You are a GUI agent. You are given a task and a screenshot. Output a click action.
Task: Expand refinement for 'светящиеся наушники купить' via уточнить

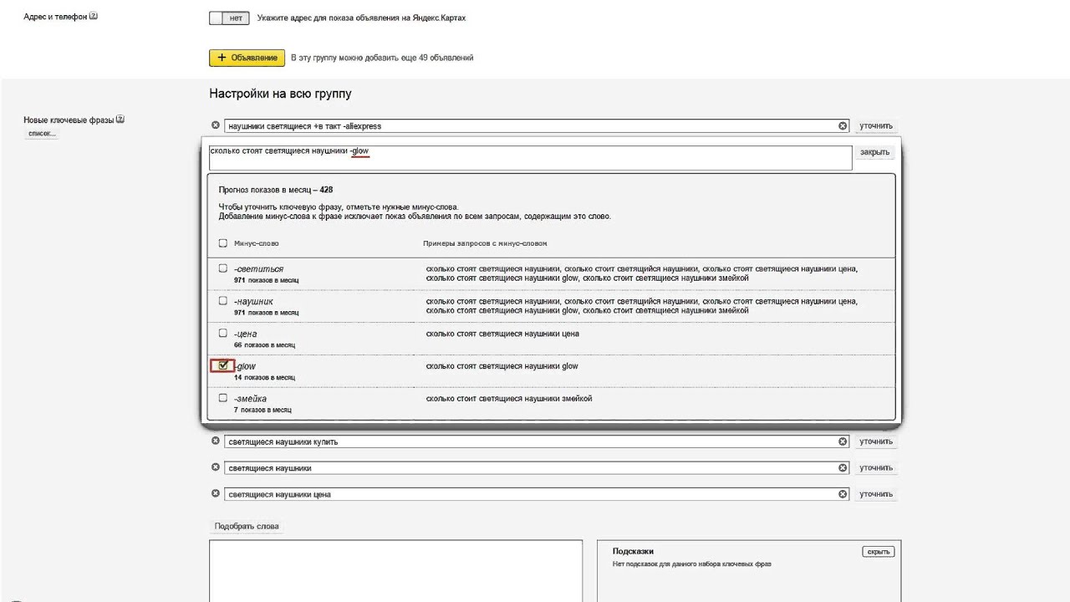(x=875, y=441)
